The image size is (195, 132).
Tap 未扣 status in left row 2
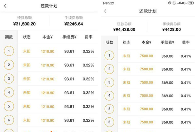tap(27, 65)
